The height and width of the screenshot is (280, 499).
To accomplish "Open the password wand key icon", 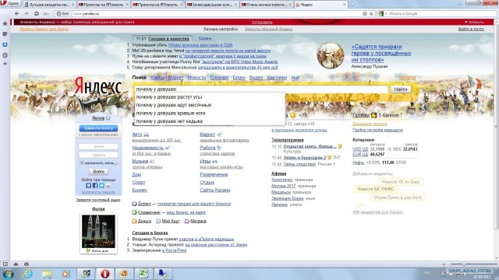I will click(47, 14).
